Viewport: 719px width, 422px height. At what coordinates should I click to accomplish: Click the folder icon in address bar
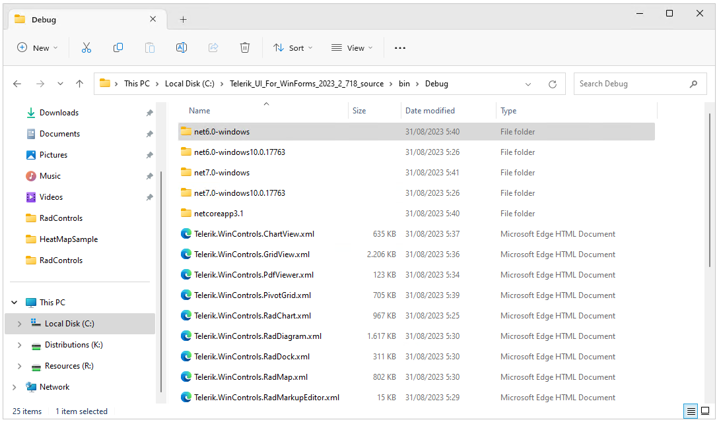coord(105,83)
